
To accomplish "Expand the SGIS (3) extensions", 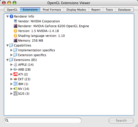I will (x=11, y=94).
